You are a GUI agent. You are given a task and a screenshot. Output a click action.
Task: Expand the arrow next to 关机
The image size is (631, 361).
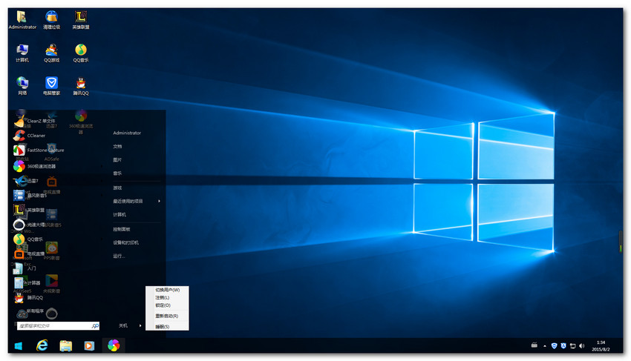pos(140,325)
